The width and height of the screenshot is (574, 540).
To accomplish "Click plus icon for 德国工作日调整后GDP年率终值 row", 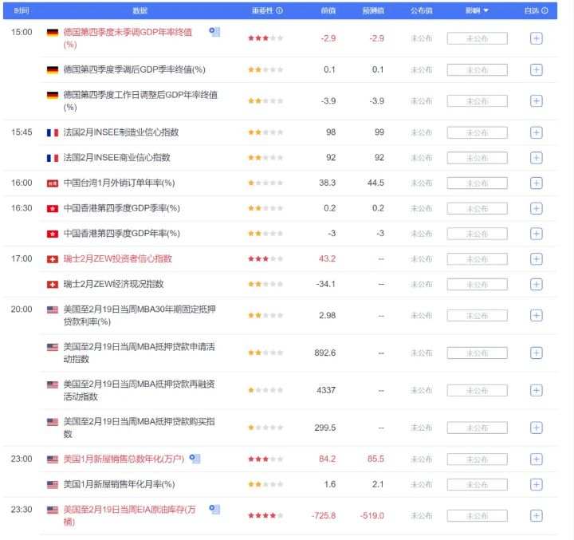I will pos(536,101).
